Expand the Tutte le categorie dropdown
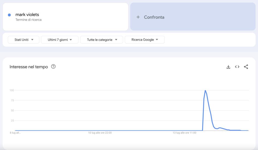The width and height of the screenshot is (258, 150). [102, 40]
